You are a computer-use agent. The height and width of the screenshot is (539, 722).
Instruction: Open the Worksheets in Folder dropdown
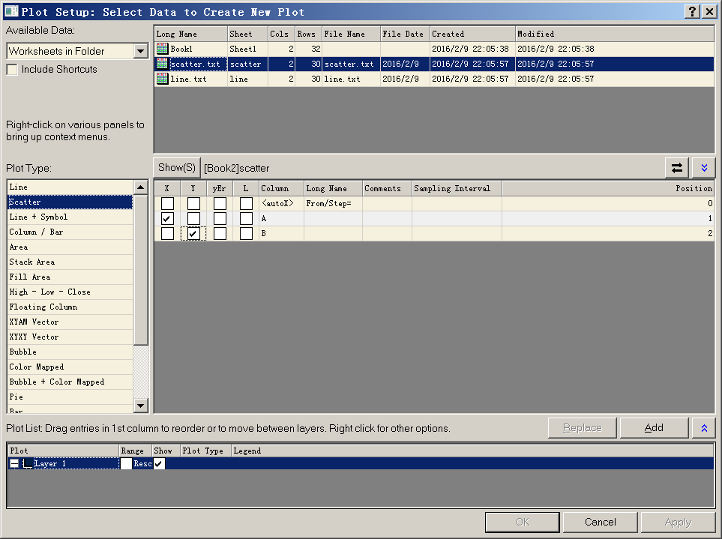tap(140, 51)
